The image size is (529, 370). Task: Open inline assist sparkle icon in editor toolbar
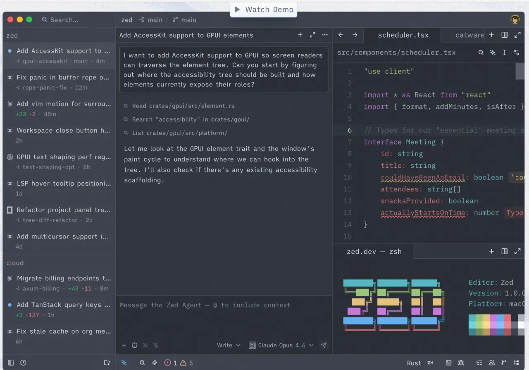pos(493,53)
